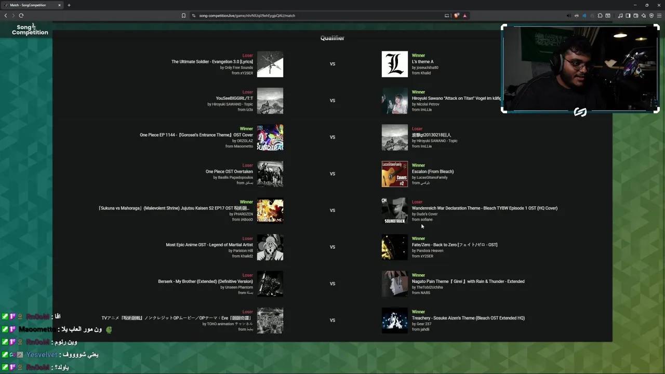
Task: Open the Brave Wallet icon
Action: tap(636, 16)
